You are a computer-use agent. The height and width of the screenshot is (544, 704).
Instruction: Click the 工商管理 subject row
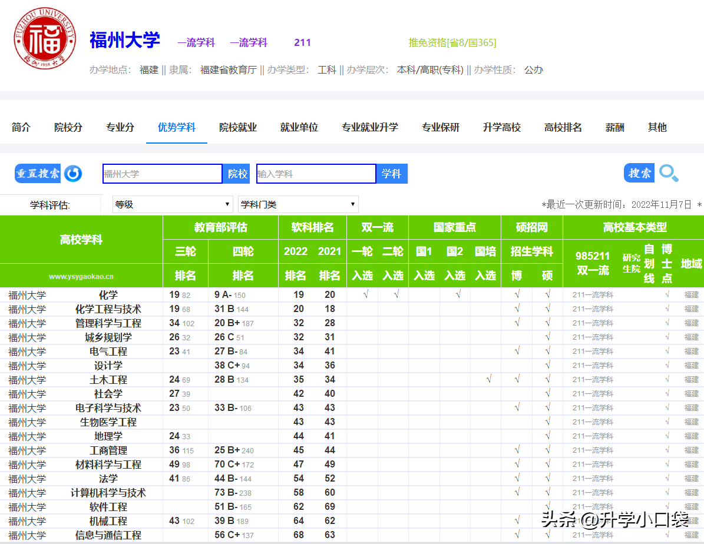pos(352,450)
